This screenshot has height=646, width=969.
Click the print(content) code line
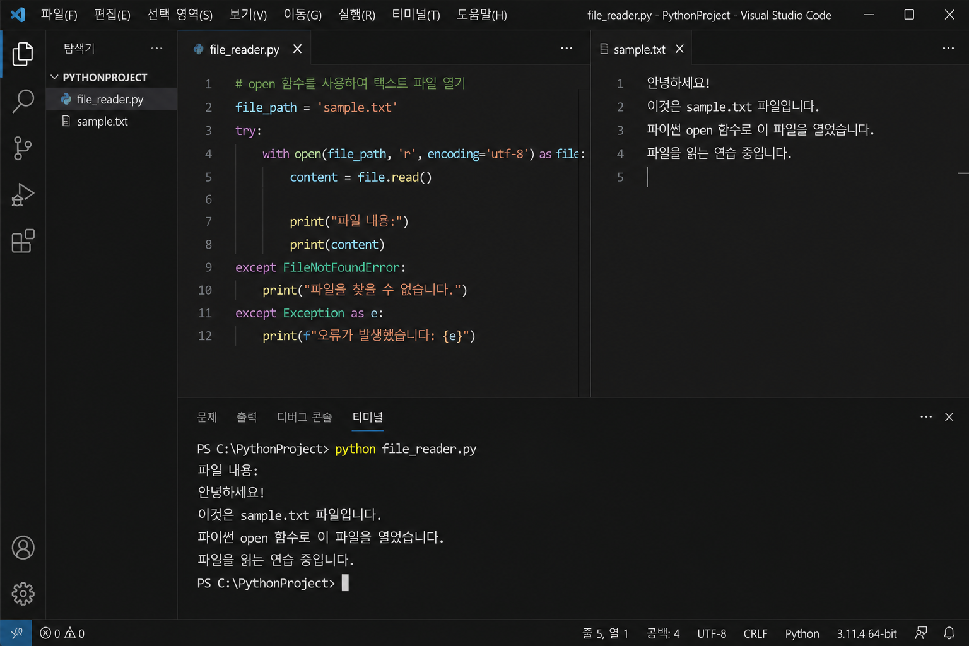337,244
